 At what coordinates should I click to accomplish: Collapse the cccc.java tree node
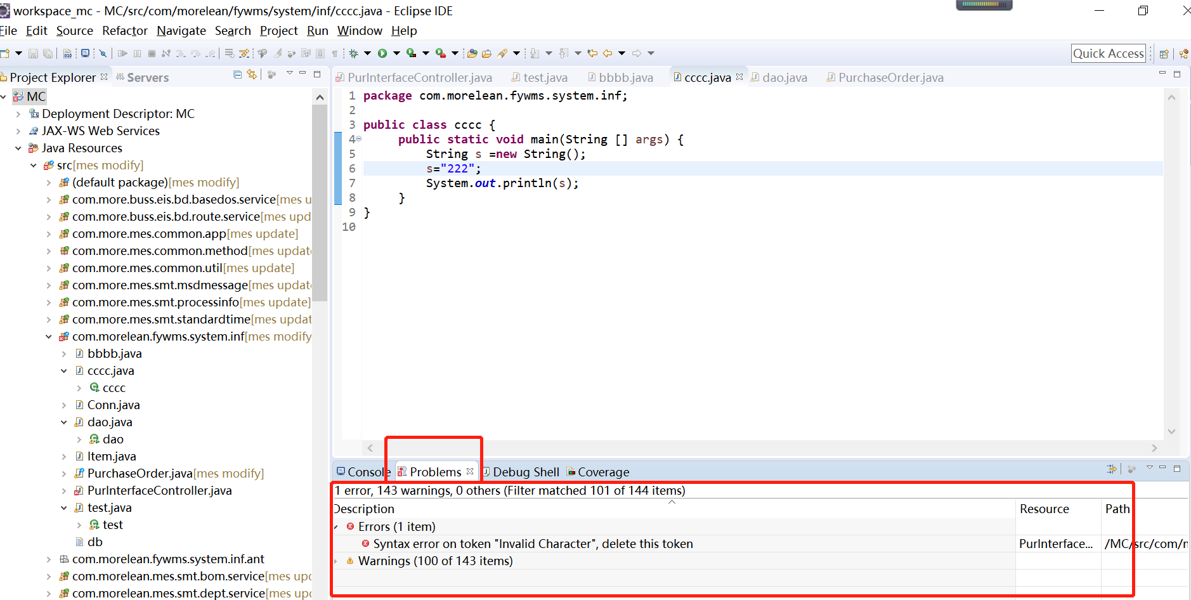coord(63,370)
